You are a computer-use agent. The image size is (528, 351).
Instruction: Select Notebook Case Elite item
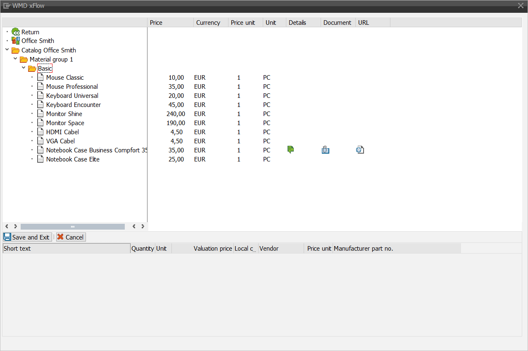click(73, 159)
